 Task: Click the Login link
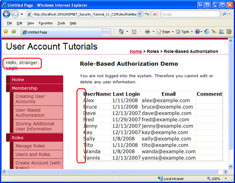pyautogui.click(x=12, y=68)
